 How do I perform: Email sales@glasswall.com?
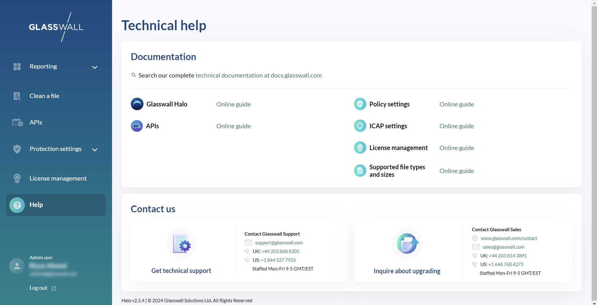tap(503, 247)
